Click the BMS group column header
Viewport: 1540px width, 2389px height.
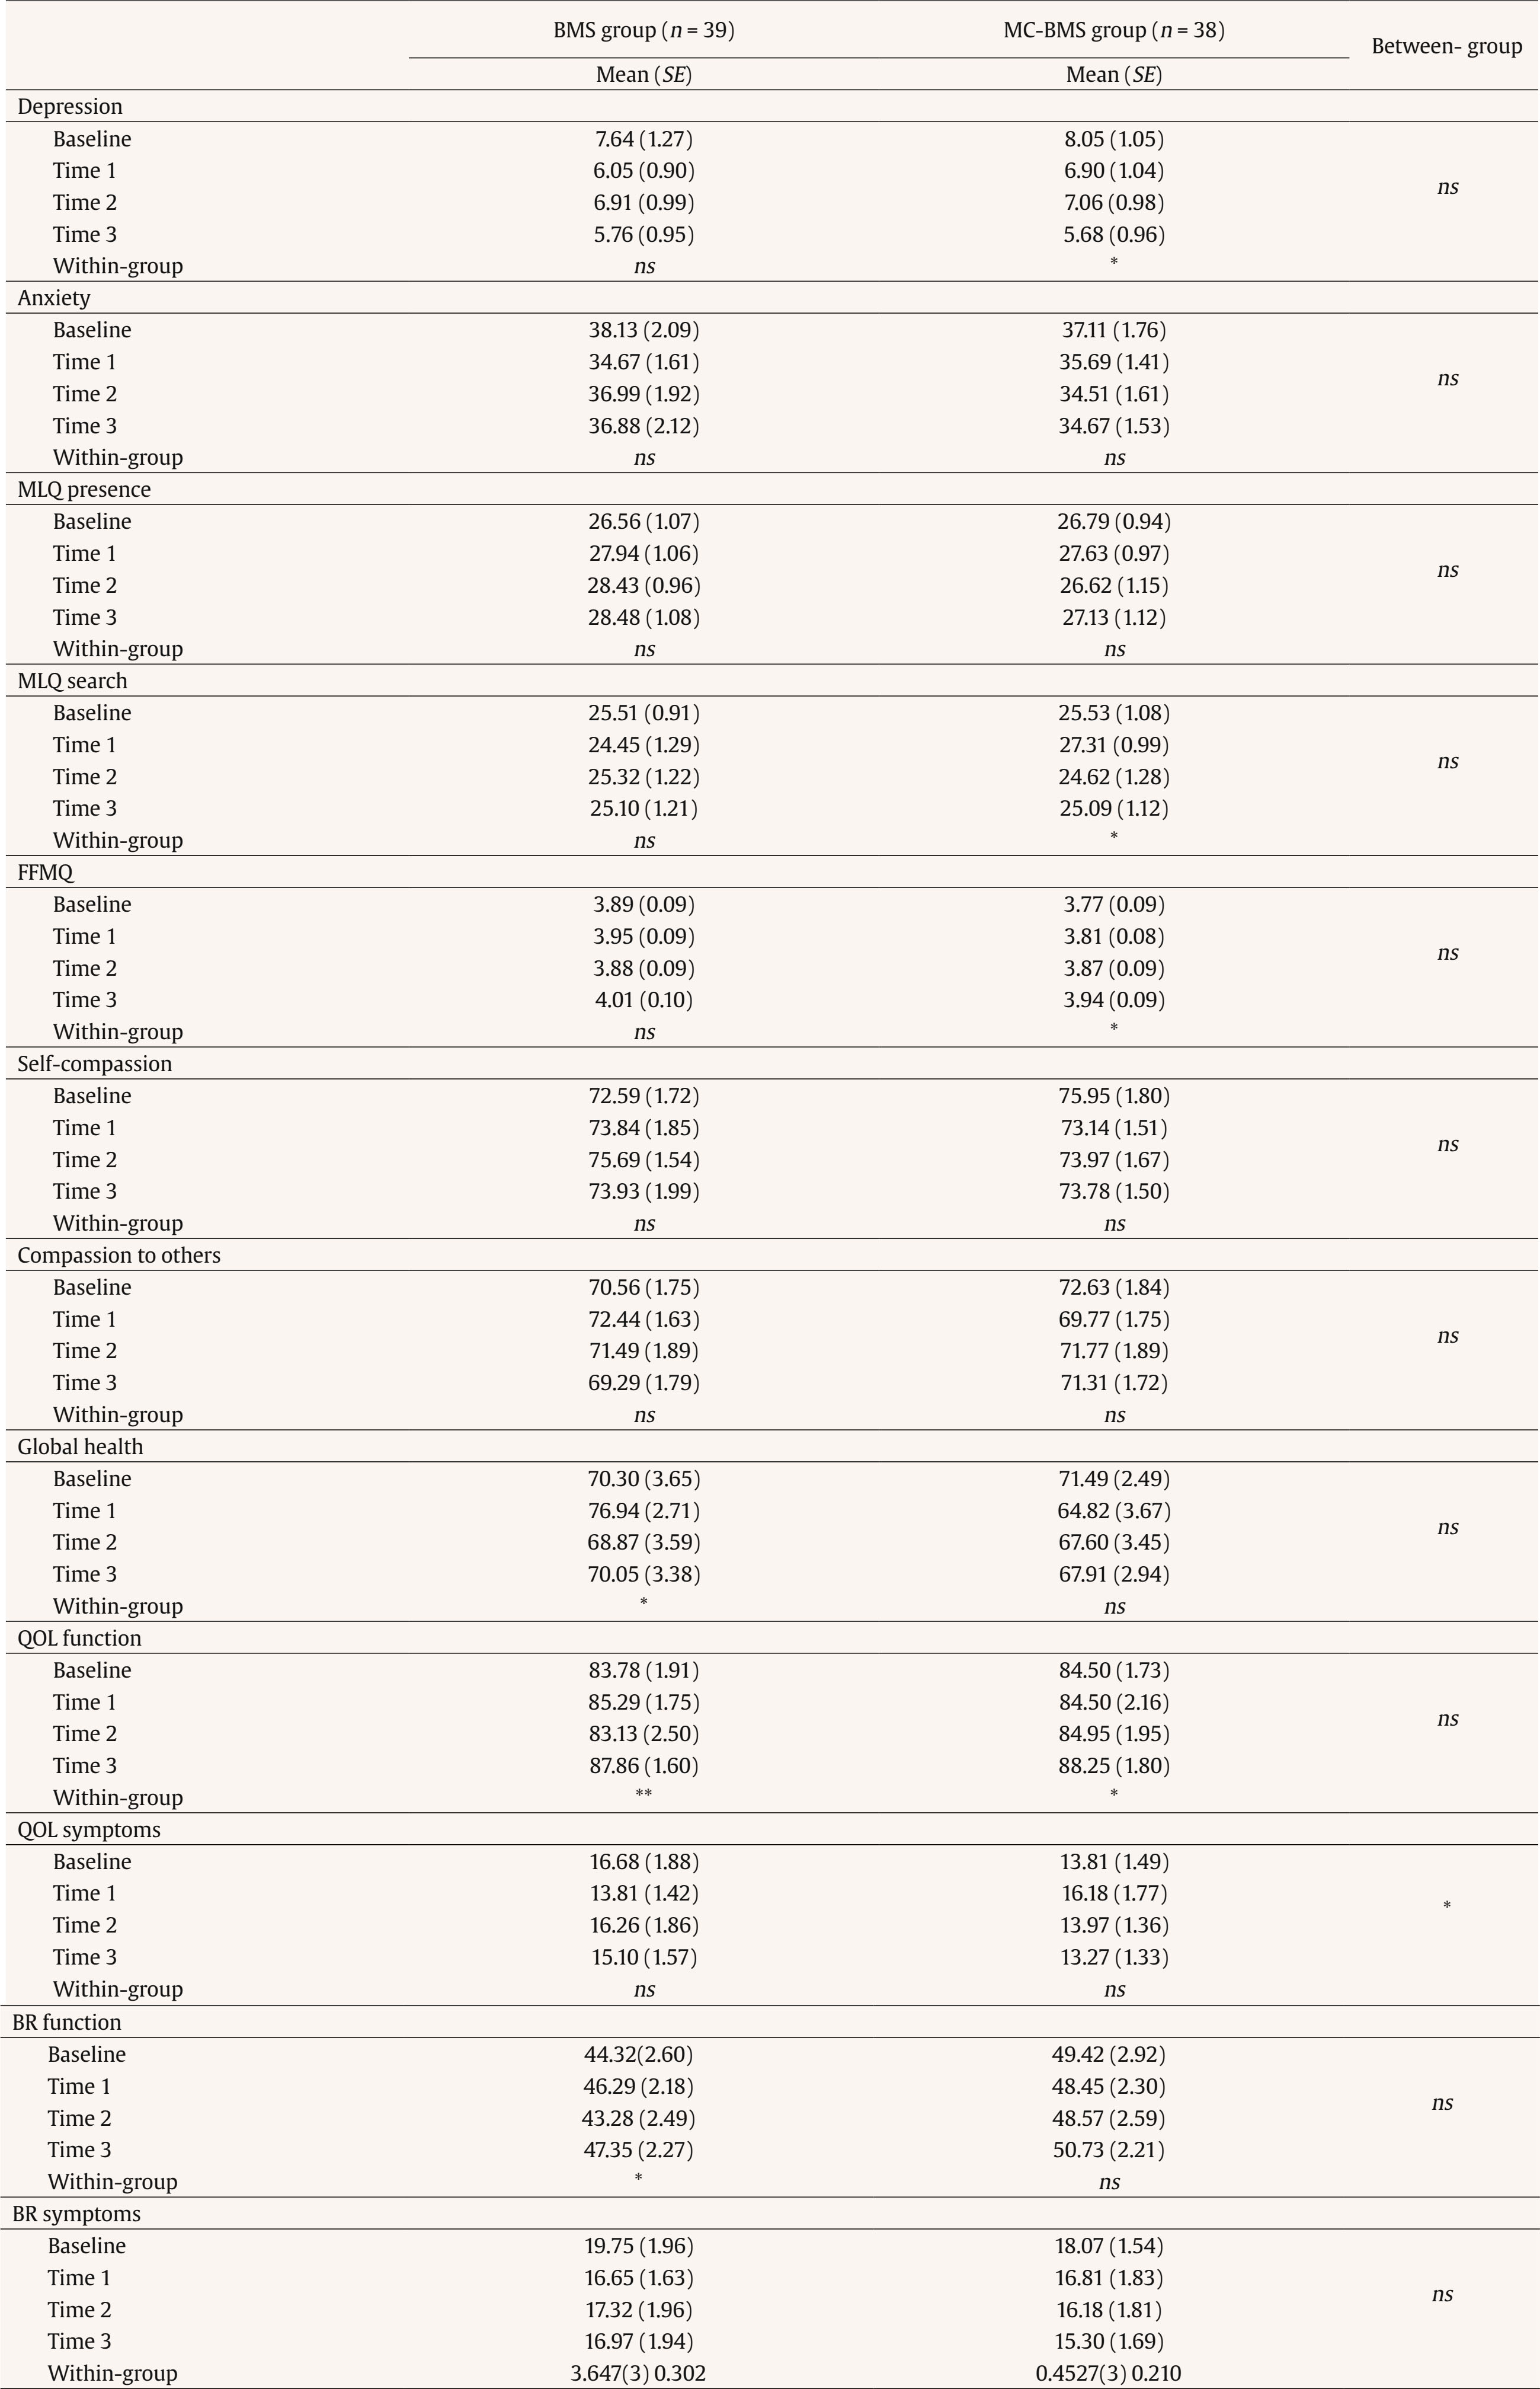click(644, 30)
